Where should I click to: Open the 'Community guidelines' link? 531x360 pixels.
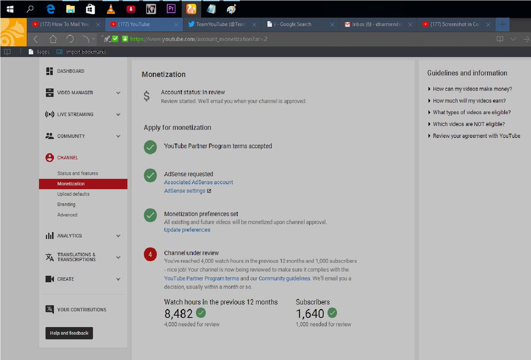point(285,279)
